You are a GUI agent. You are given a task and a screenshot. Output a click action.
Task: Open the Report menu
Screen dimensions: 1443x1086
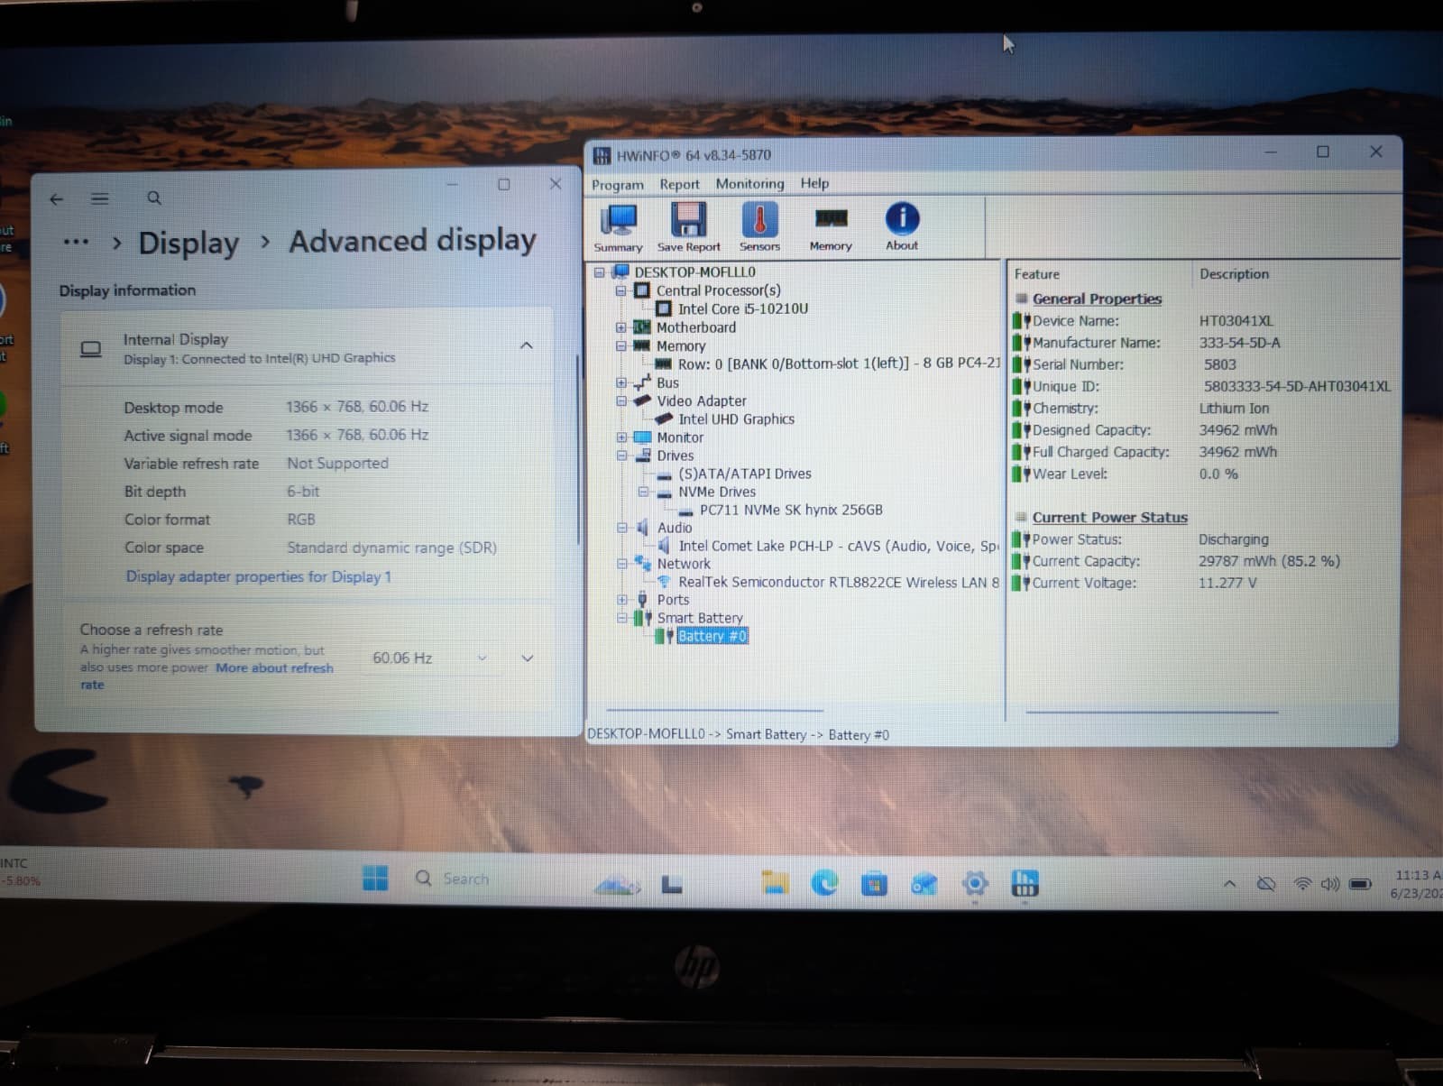pyautogui.click(x=679, y=184)
